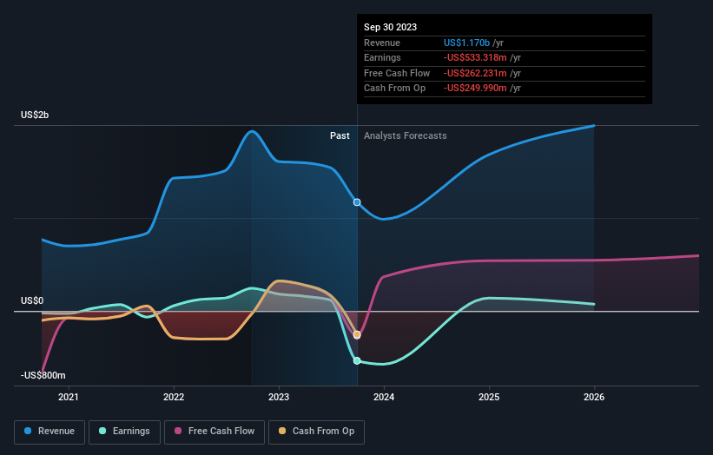Click the 2023 x-axis label
Viewport: 713px width, 455px height.
click(279, 398)
